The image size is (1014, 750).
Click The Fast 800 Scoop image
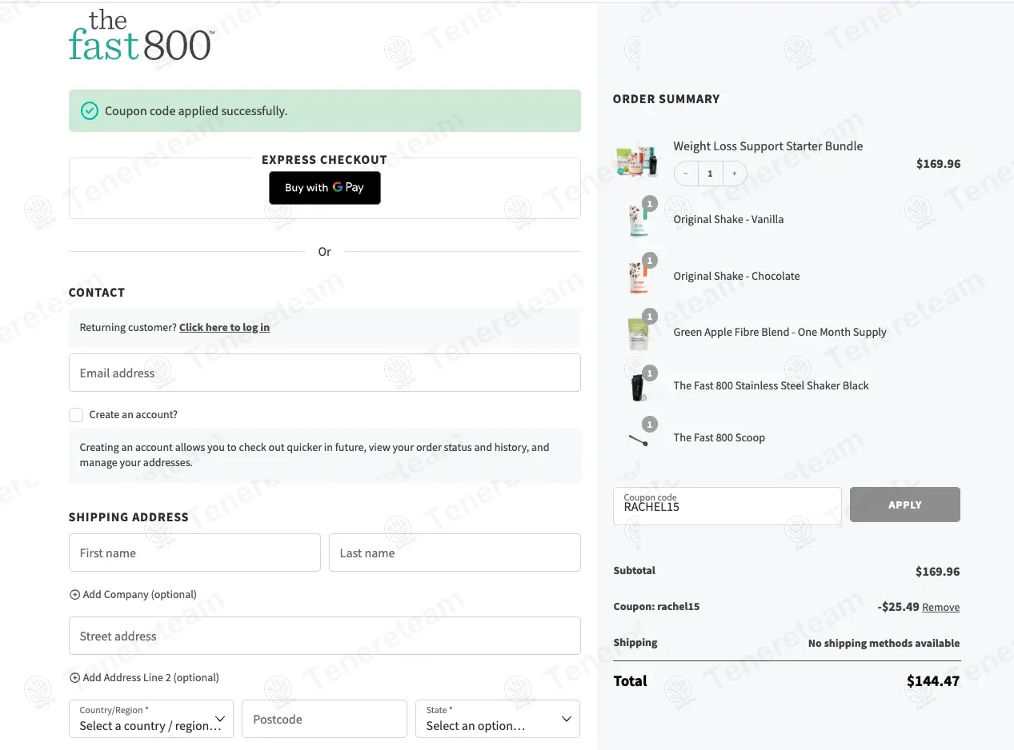point(639,438)
